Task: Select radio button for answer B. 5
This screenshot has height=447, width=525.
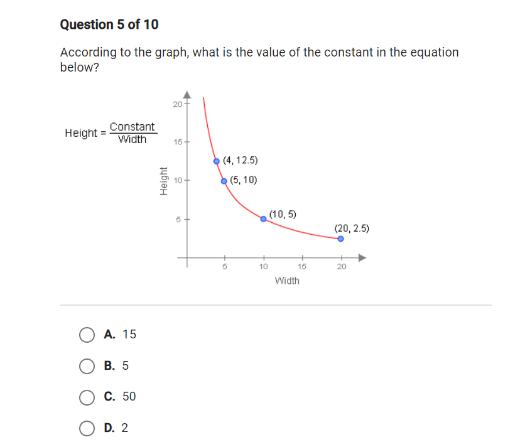Action: (x=87, y=366)
